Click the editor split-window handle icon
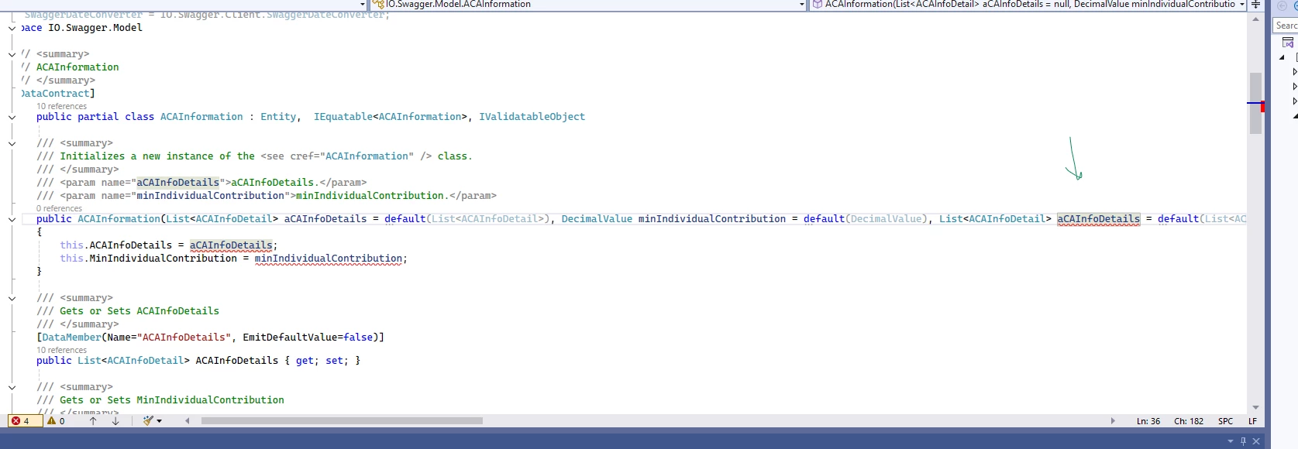Screen dimensions: 1298x449 pyautogui.click(x=1255, y=5)
